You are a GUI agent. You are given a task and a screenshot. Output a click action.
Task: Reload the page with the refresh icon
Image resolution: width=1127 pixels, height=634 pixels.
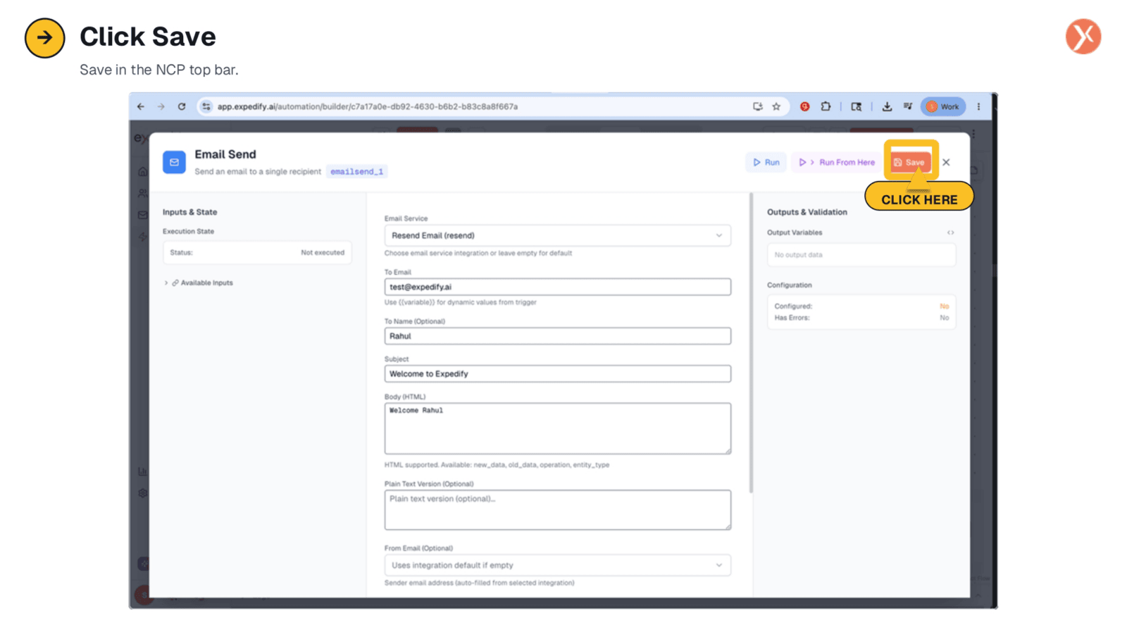point(182,106)
